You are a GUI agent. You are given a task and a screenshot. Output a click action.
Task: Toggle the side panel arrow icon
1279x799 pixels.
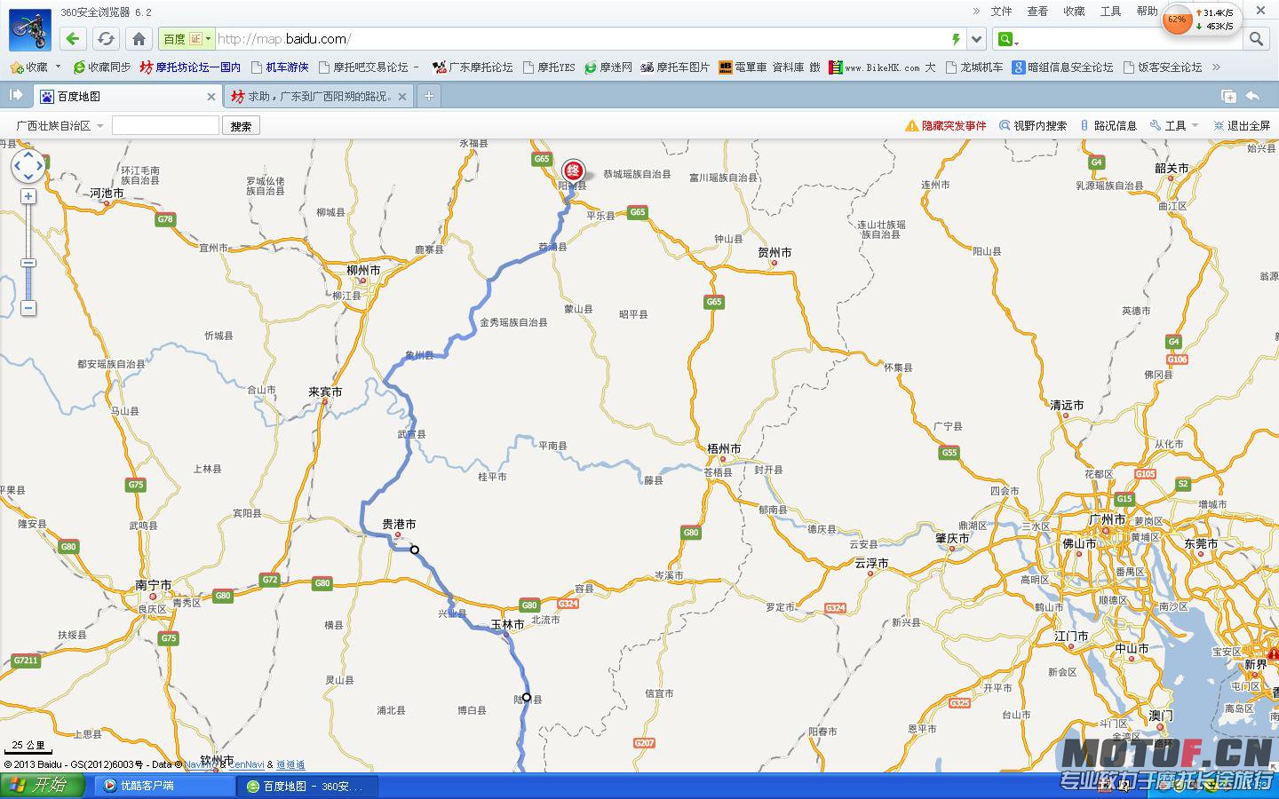(x=15, y=95)
